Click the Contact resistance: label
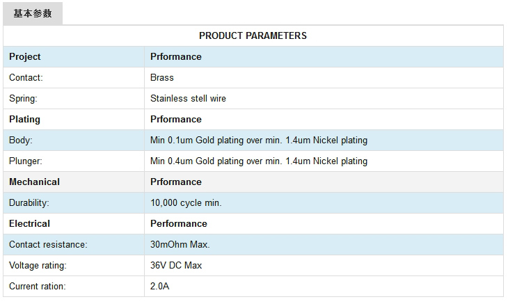 pos(48,244)
